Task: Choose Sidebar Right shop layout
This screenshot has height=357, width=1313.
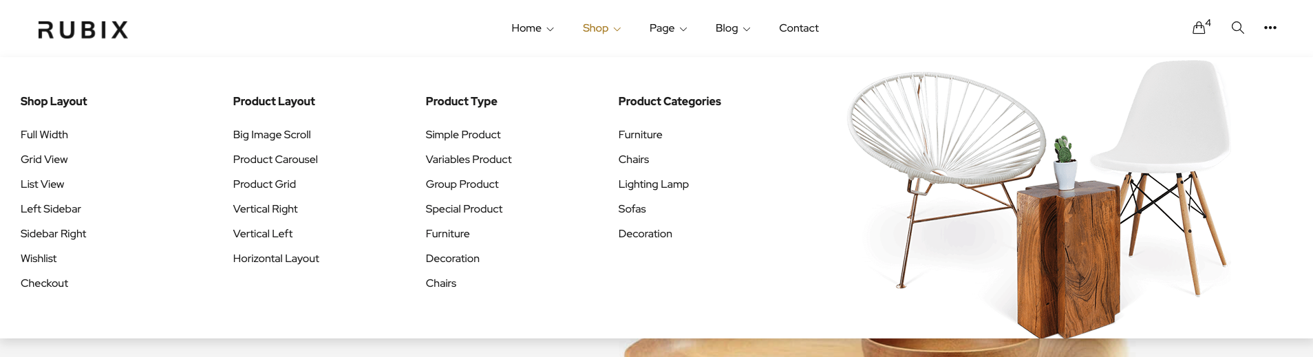Action: pyautogui.click(x=53, y=234)
